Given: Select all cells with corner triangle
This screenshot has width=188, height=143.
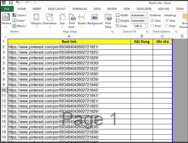Looking at the screenshot, I should 4,36.
